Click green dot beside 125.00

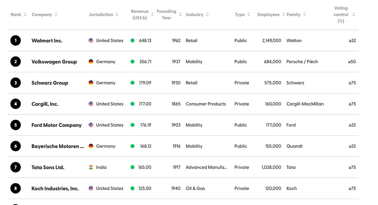[132, 188]
